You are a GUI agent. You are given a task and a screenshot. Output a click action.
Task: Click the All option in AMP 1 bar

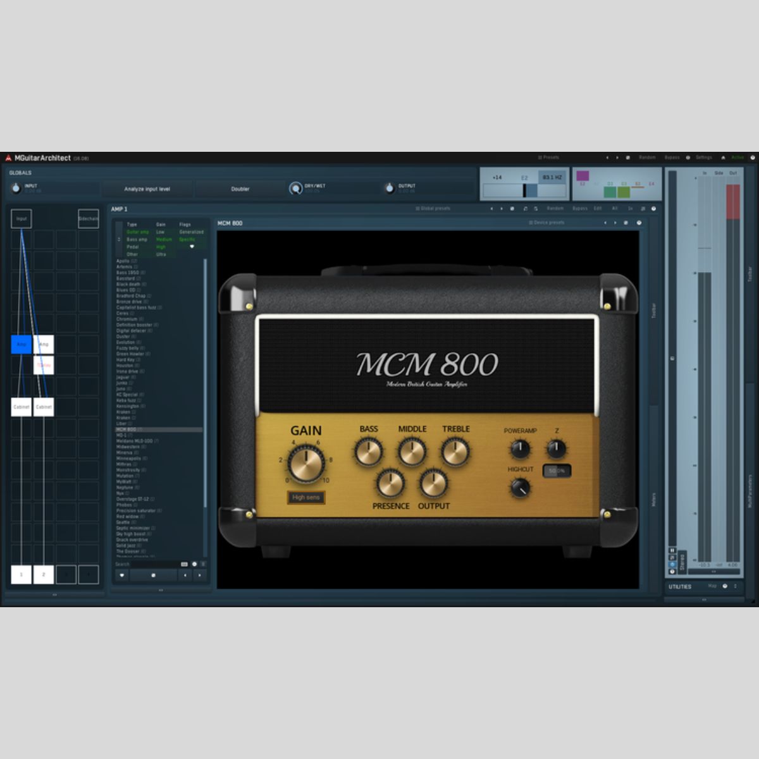pos(615,208)
